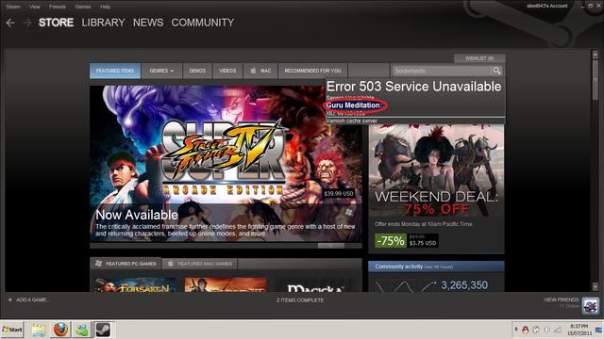Click the search magnifier icon
Viewport: 604px width, 339px height.
(496, 71)
